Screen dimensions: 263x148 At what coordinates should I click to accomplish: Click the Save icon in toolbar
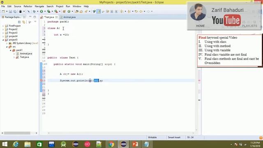click(10, 12)
